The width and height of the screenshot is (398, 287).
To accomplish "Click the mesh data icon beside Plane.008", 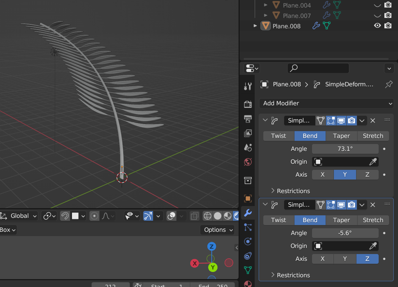I will [327, 26].
